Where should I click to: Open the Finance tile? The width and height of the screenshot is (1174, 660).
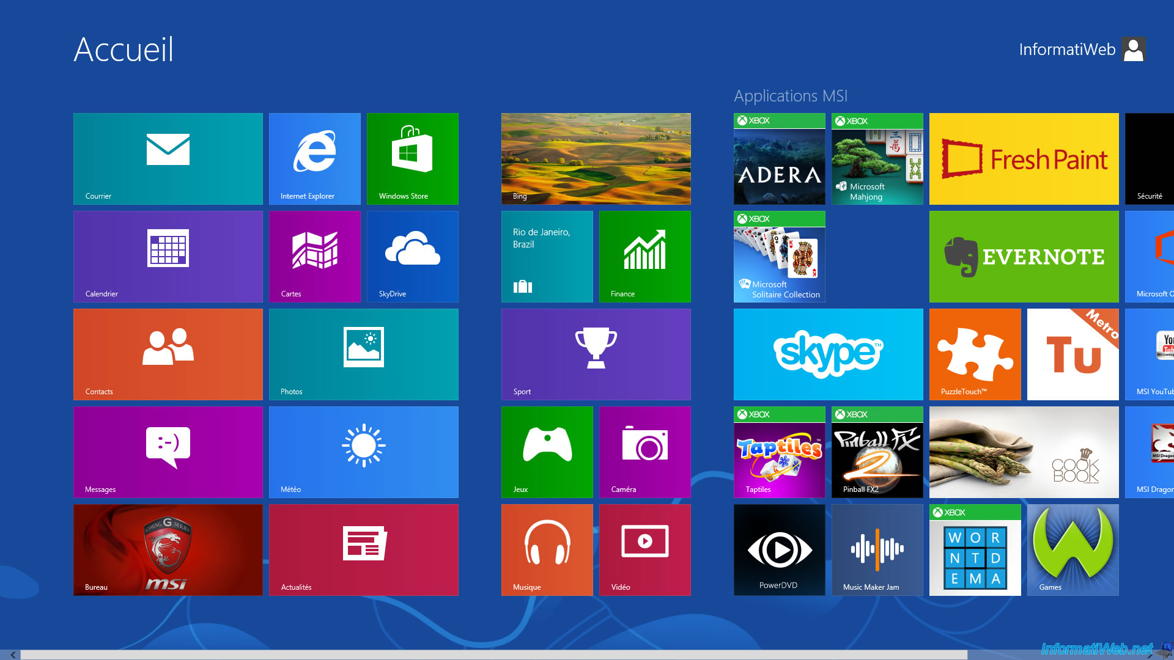(645, 257)
